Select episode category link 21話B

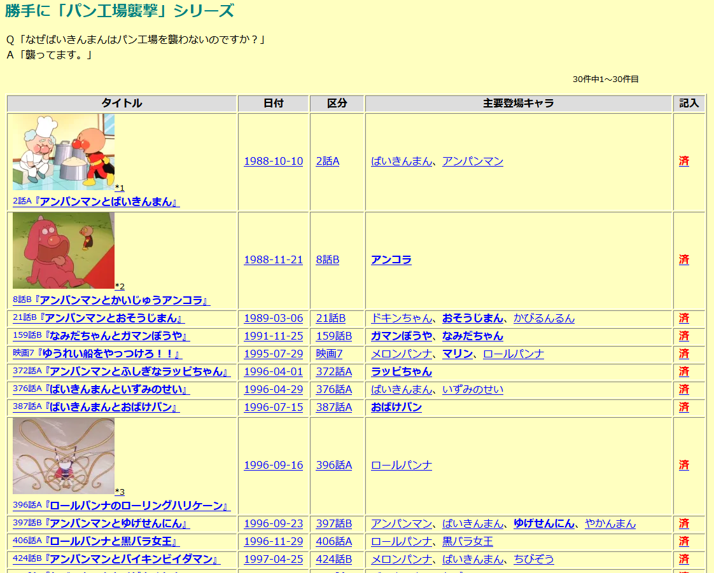coord(330,318)
